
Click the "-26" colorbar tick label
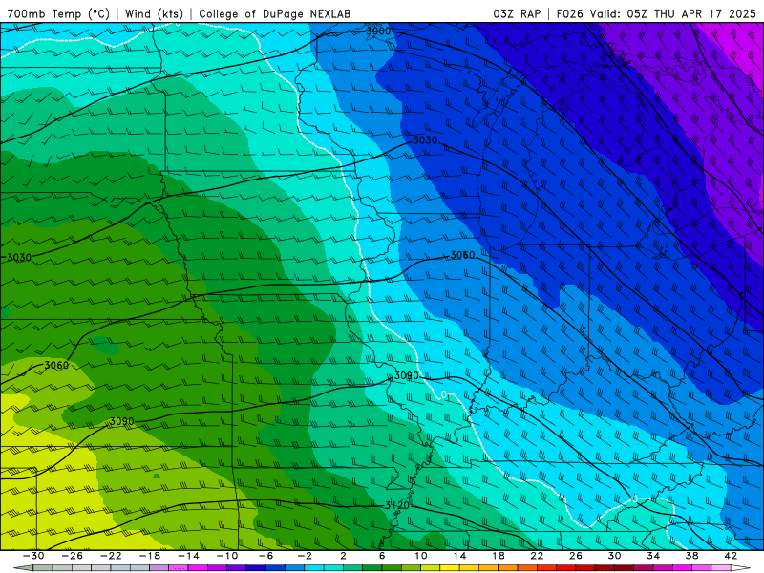tap(73, 556)
